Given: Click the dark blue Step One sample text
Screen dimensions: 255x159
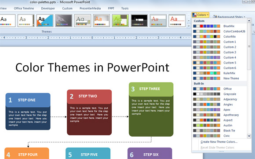Looking at the screenshot, I should (28, 118).
